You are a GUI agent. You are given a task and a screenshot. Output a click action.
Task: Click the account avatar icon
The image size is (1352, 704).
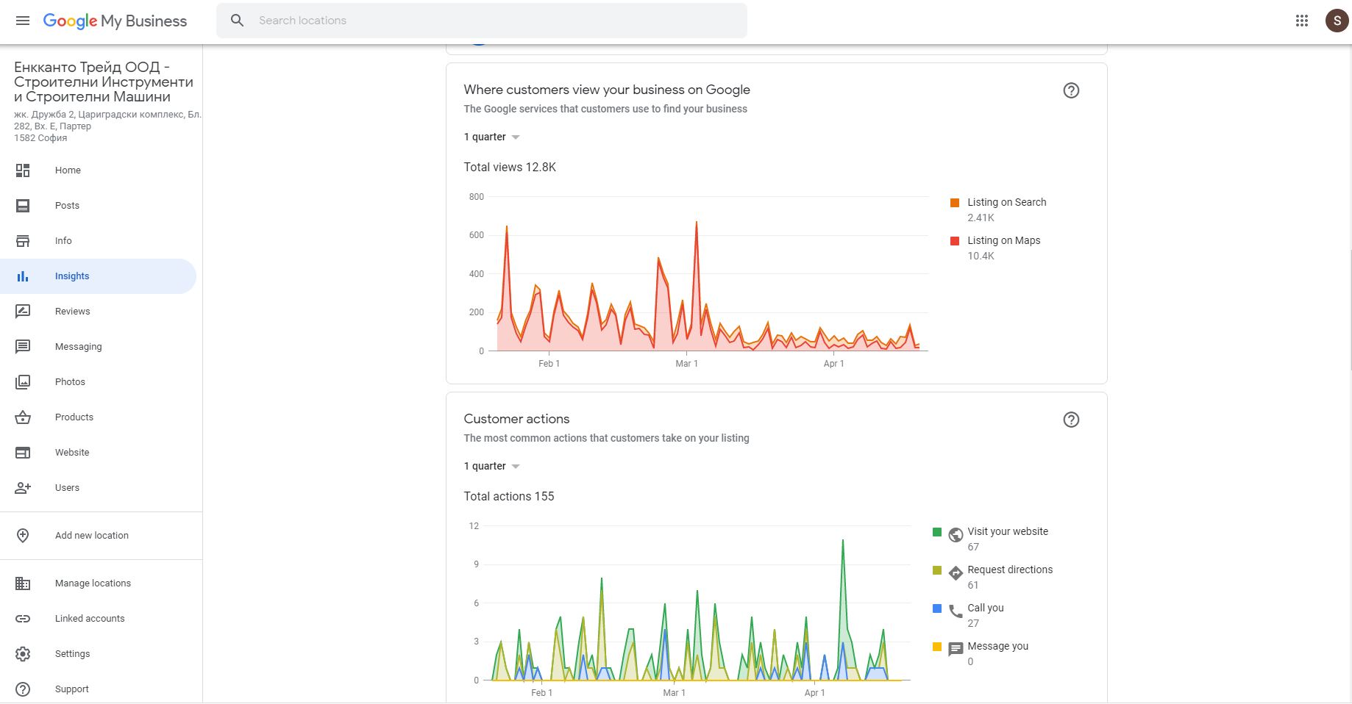tap(1336, 21)
